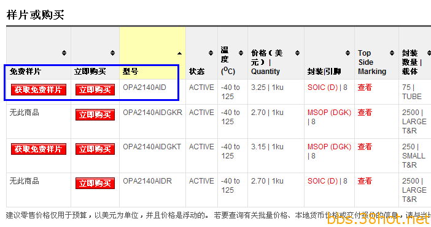Viewport: 431px width, 227px height.
Task: Click 立即购买 for OPA2140AIDR
Action: point(95,183)
